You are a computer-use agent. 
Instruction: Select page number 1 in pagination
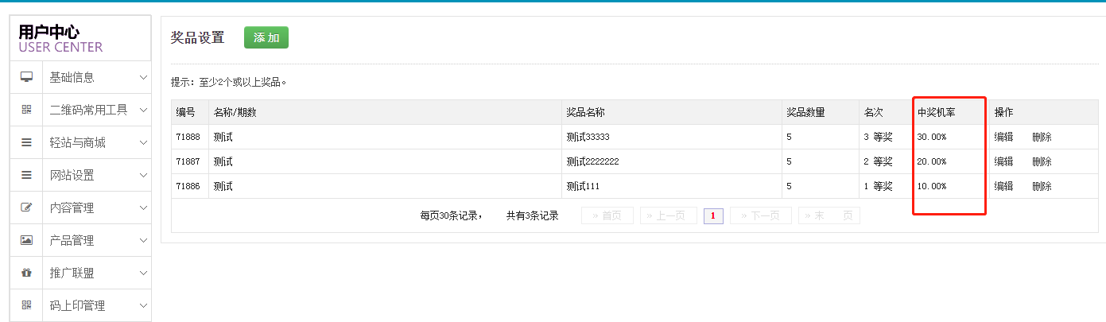click(713, 215)
